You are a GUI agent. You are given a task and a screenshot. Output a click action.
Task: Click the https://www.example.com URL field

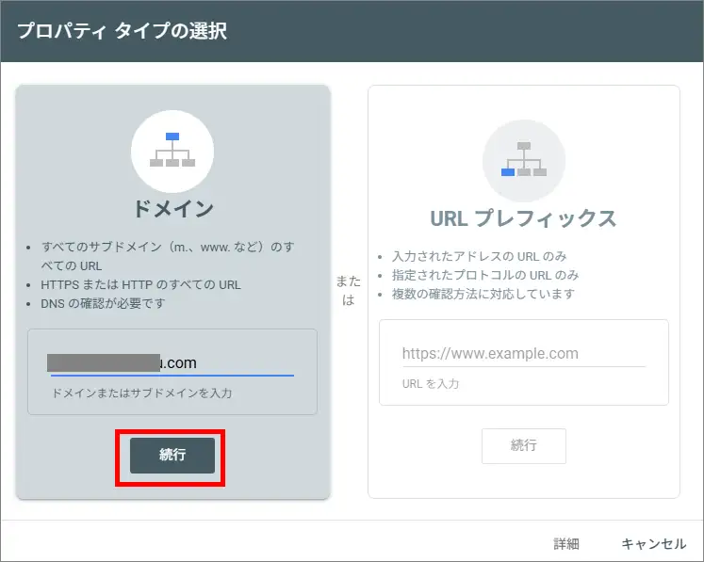523,354
